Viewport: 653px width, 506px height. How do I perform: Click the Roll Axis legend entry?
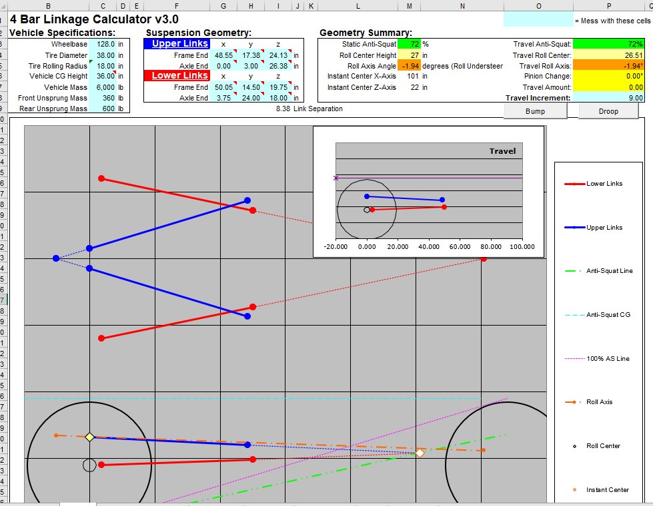click(588, 402)
